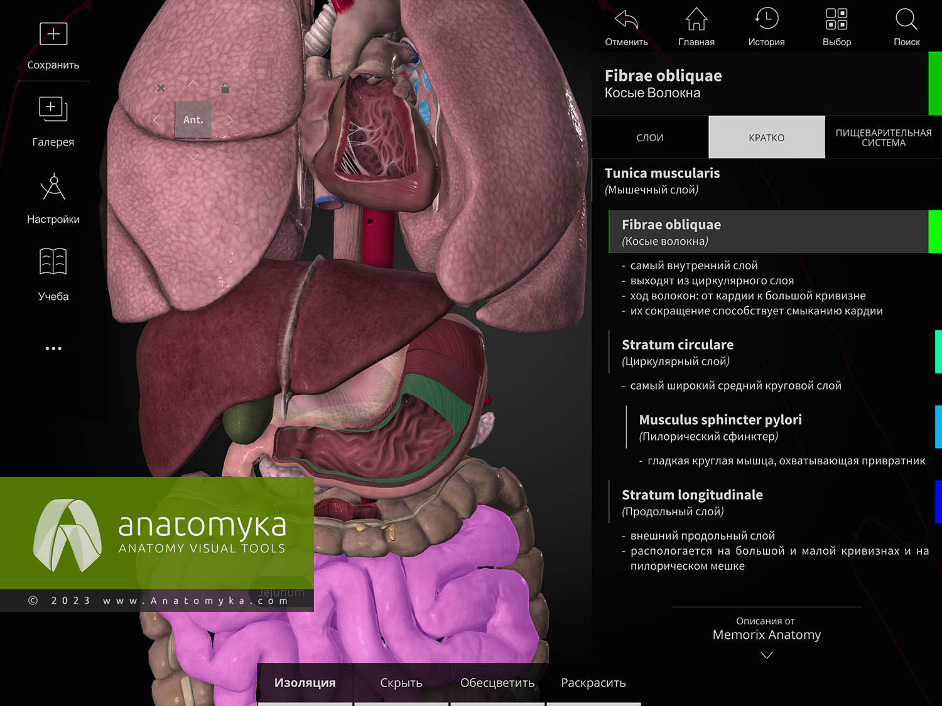Open the Галерея gallery icon
Image resolution: width=942 pixels, height=706 pixels.
click(x=53, y=109)
